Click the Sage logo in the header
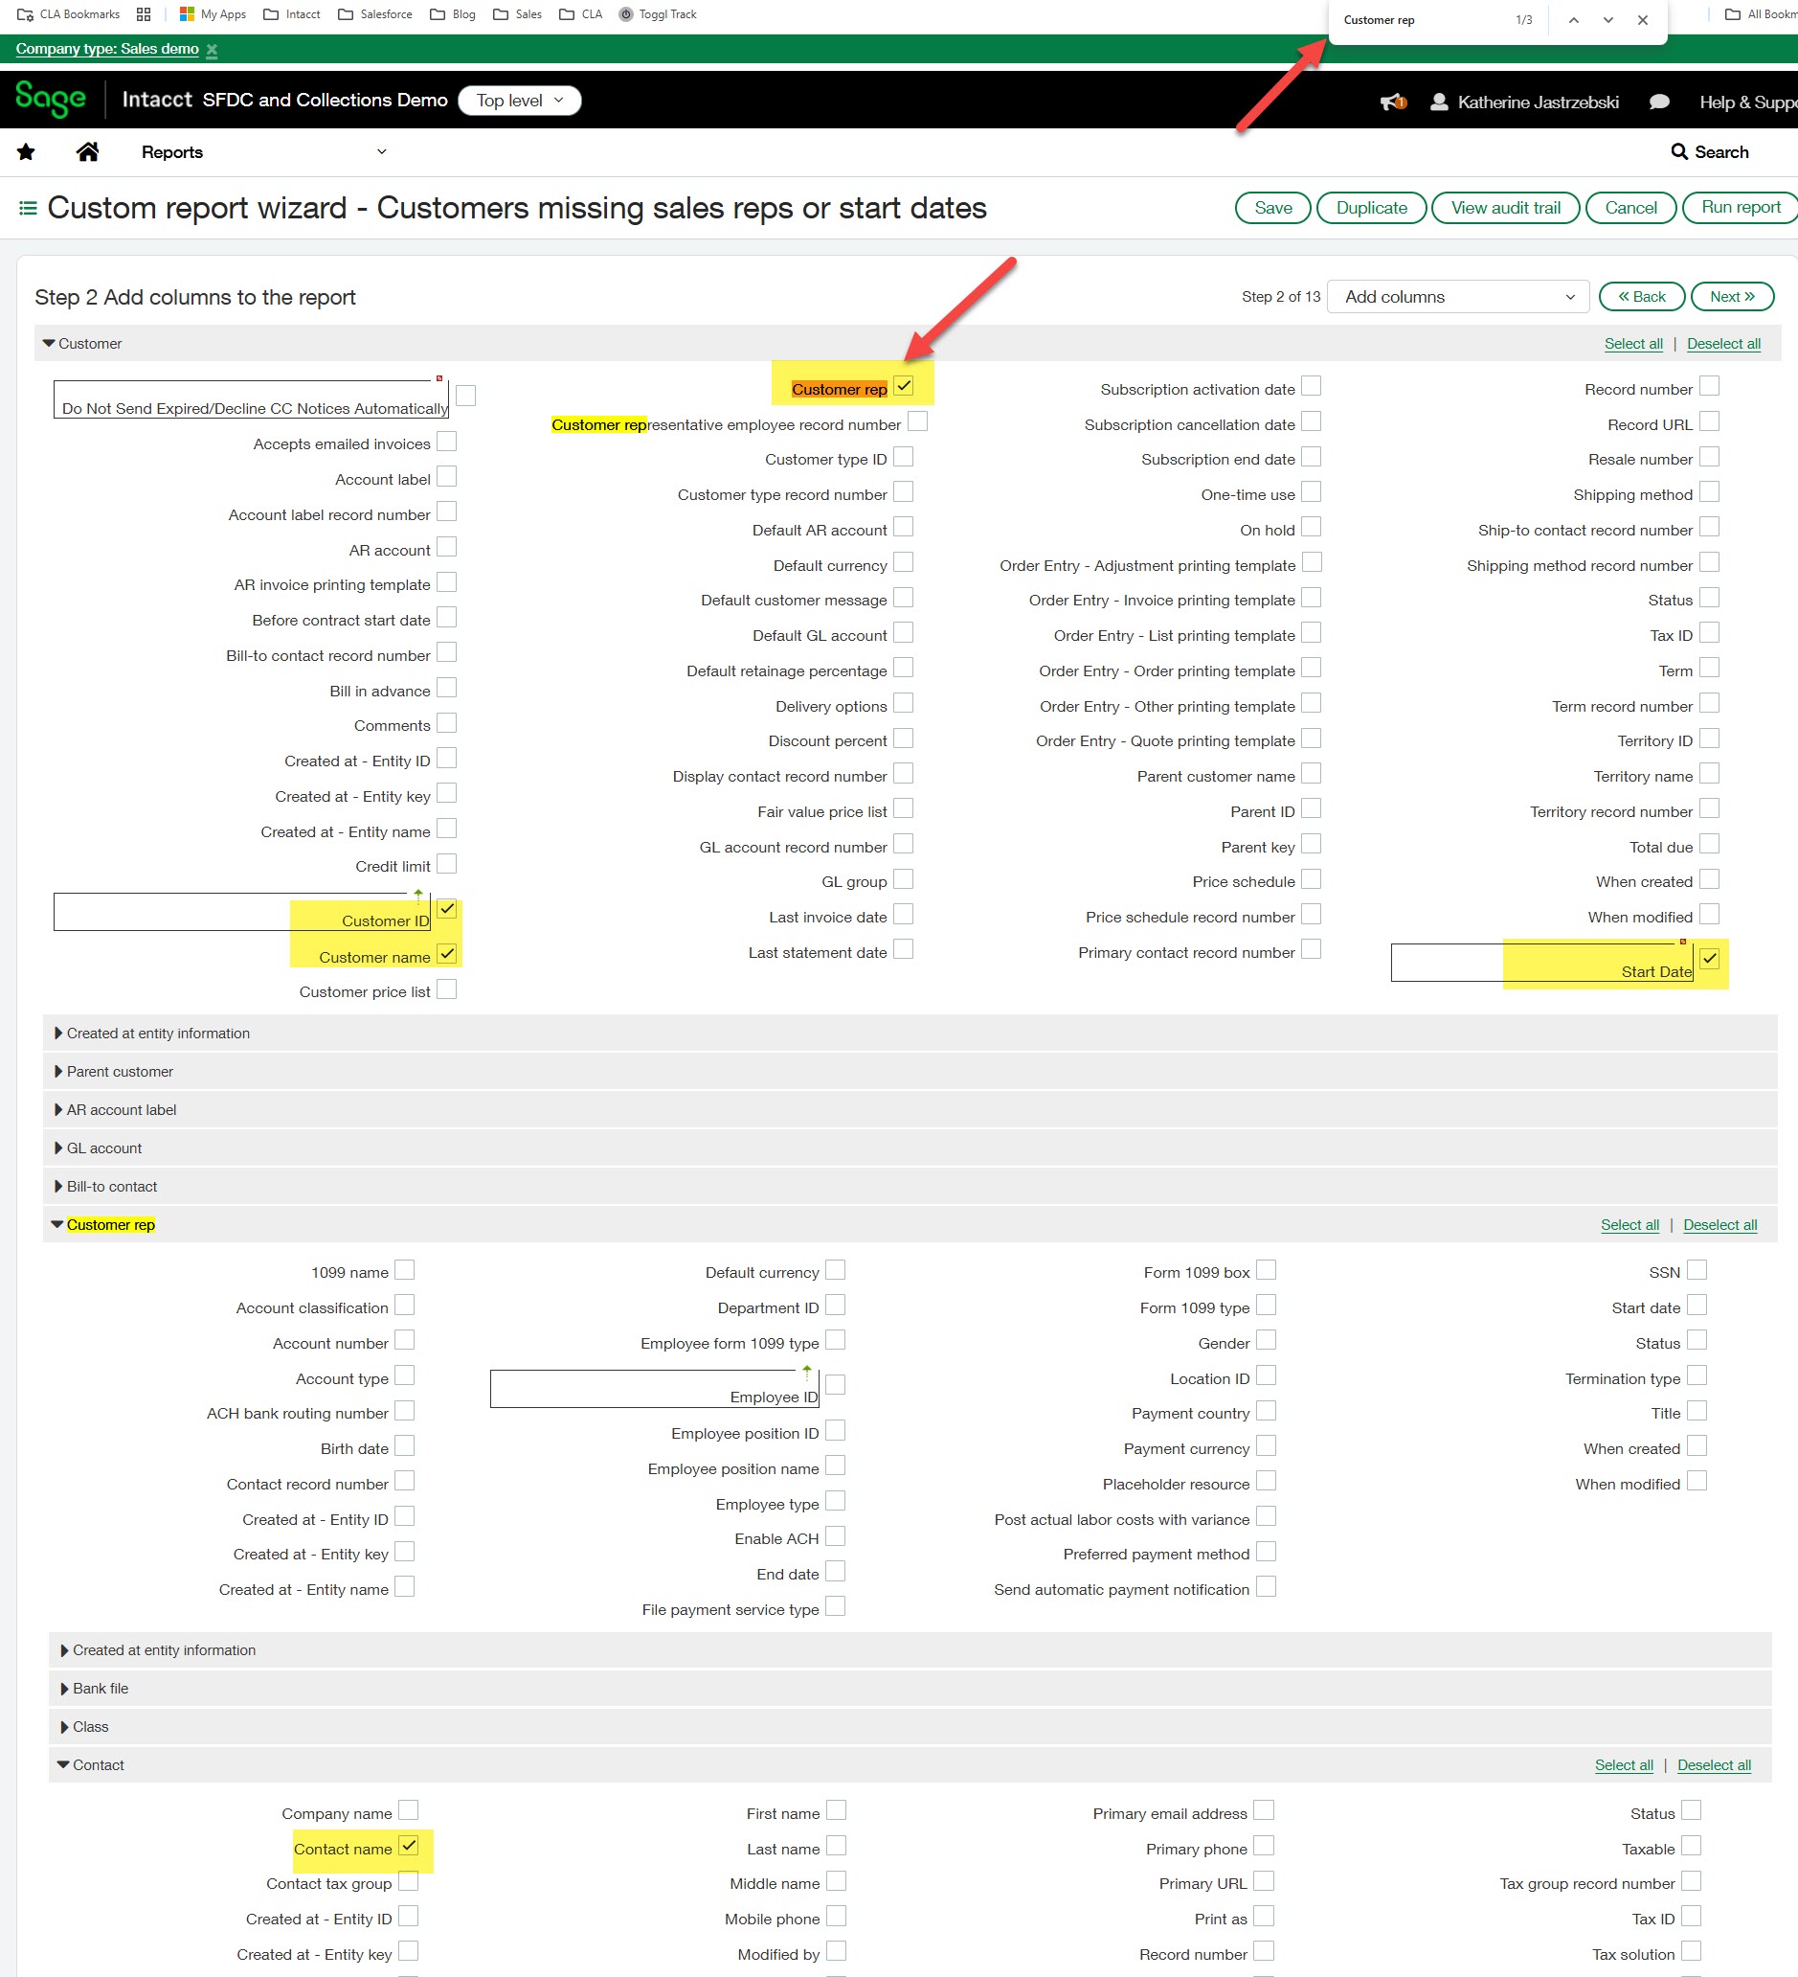 pos(51,98)
